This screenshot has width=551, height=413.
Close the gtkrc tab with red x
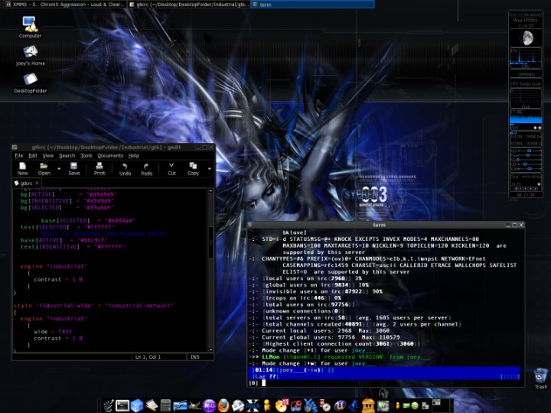(x=37, y=184)
